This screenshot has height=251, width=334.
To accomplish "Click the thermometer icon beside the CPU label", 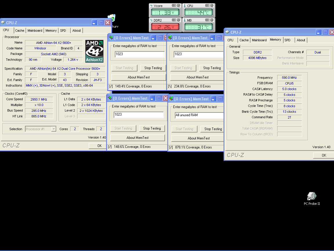I will pos(185,6).
